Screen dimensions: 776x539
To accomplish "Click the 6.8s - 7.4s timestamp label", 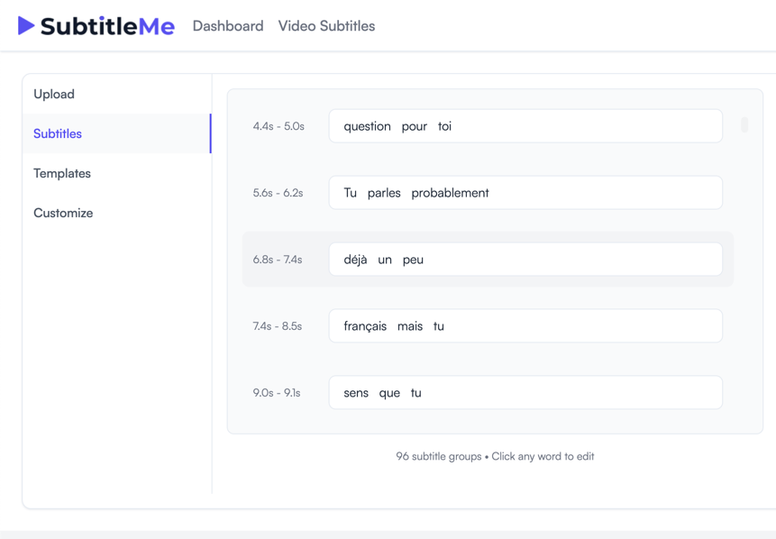I will click(278, 260).
